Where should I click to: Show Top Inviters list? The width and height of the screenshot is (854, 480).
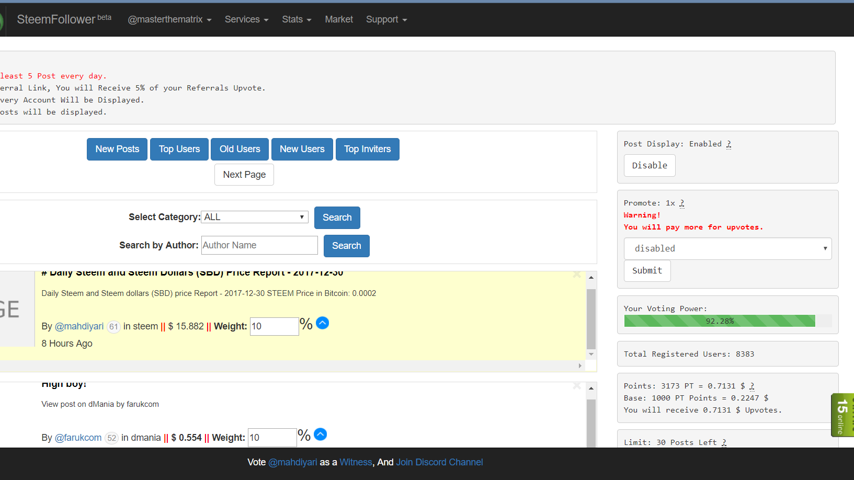pyautogui.click(x=368, y=149)
